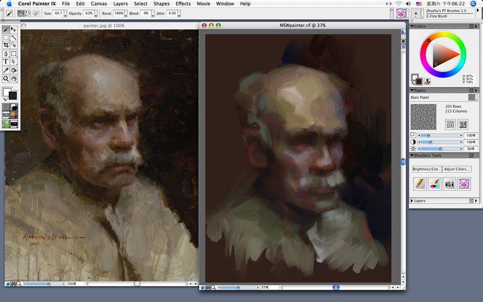483x302 pixels.
Task: Open the weave selector in toolbox
Action: click(x=14, y=116)
